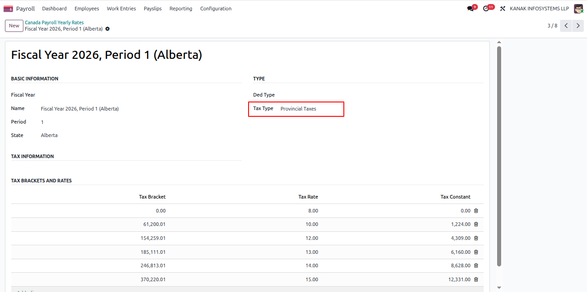587x292 pixels.
Task: Open the activities clock icon
Action: point(486,9)
